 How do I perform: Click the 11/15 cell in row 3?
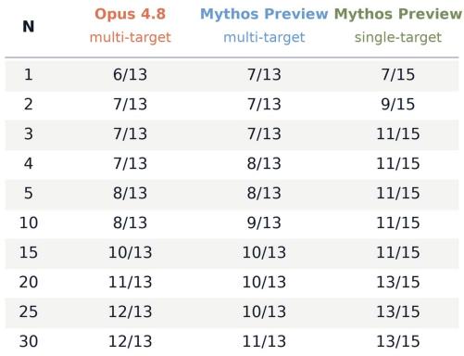398,133
